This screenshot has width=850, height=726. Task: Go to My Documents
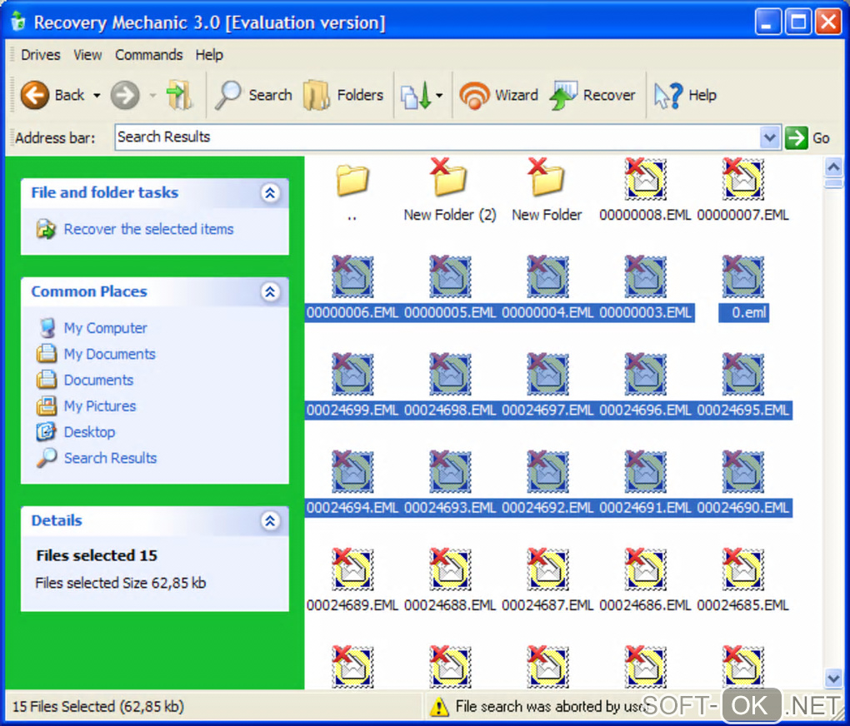coord(109,354)
